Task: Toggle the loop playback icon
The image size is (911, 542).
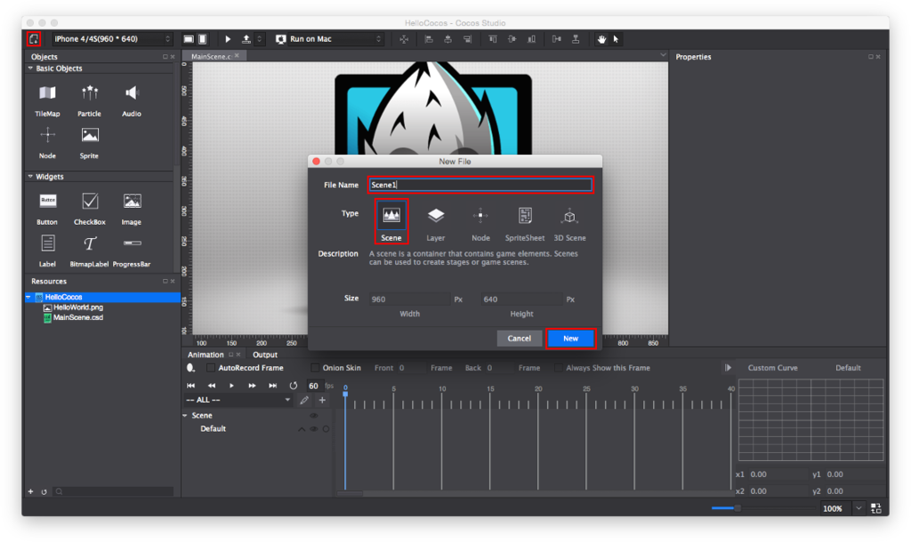Action: pyautogui.click(x=294, y=386)
